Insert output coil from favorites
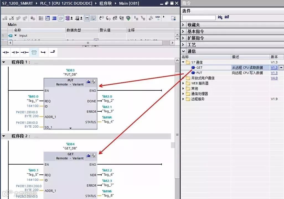284x199 pixels. point(25,52)
